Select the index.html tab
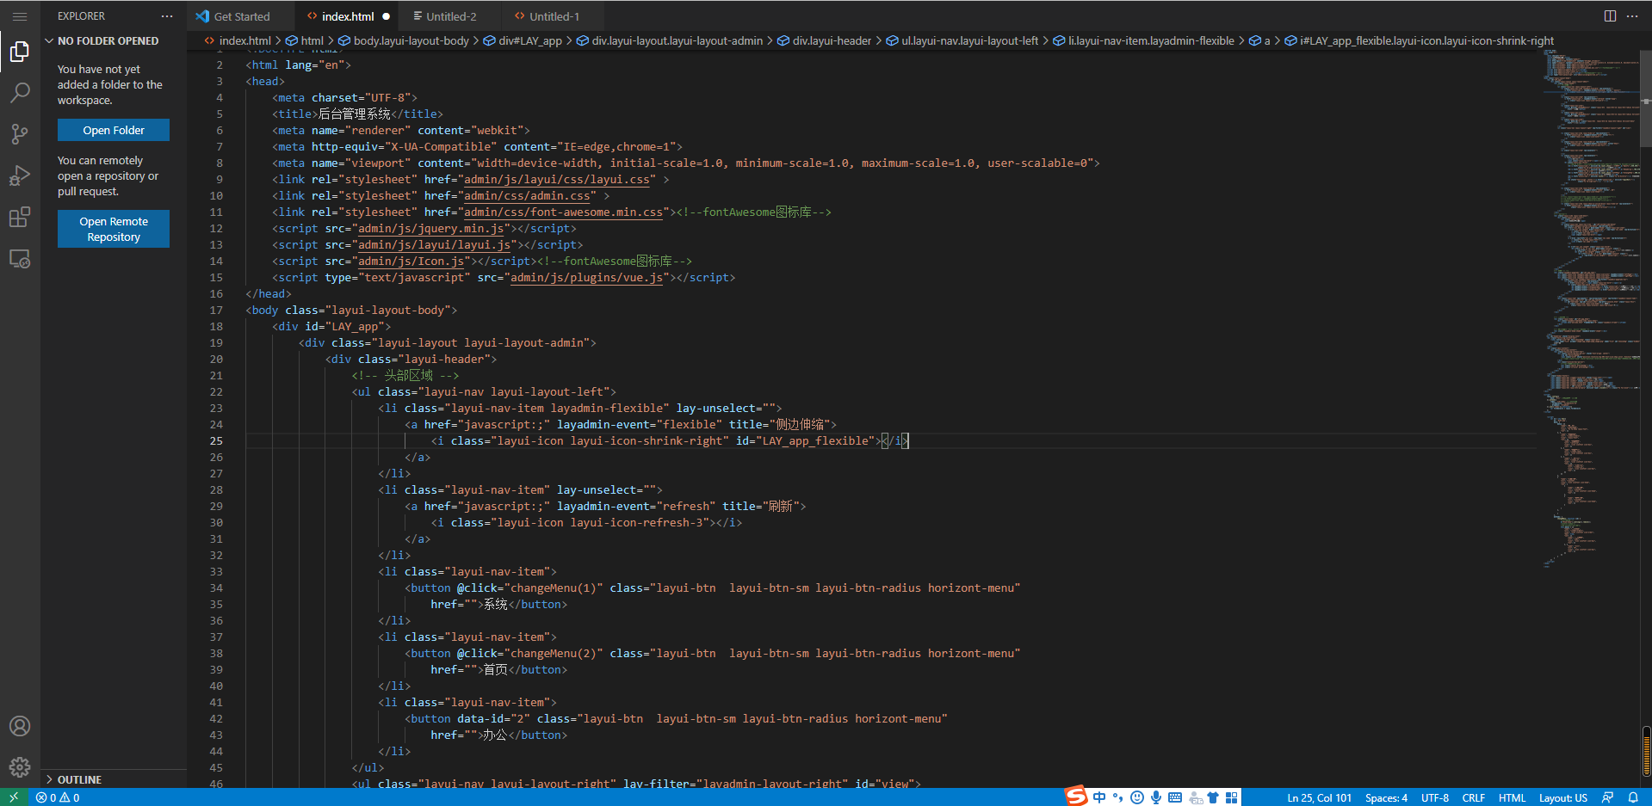 348,16
